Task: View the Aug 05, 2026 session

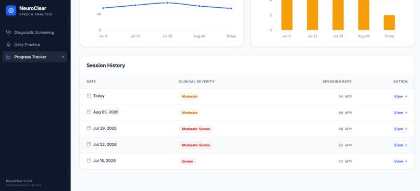Action: tap(400, 113)
